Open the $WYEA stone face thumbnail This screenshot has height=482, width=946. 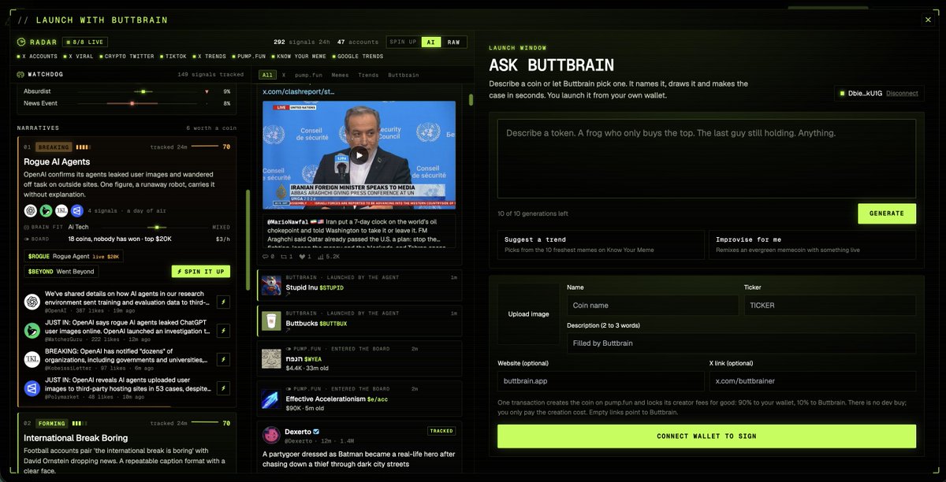pyautogui.click(x=272, y=358)
